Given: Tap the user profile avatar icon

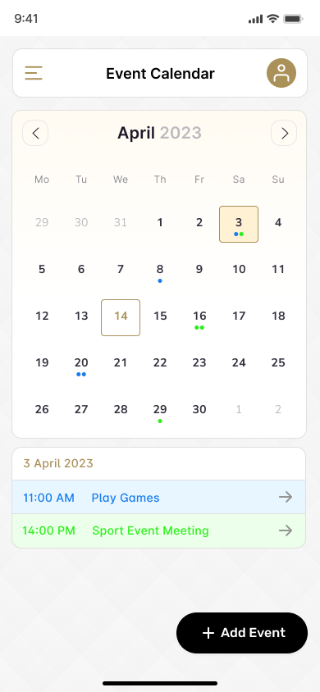Looking at the screenshot, I should point(281,73).
